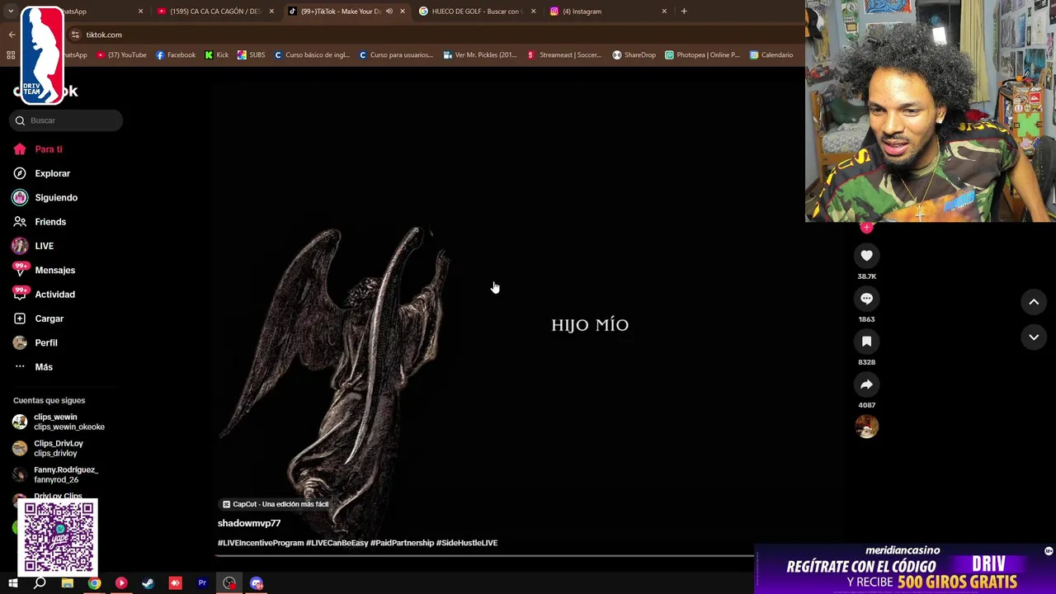Seek on the video progress bar

tap(485, 555)
